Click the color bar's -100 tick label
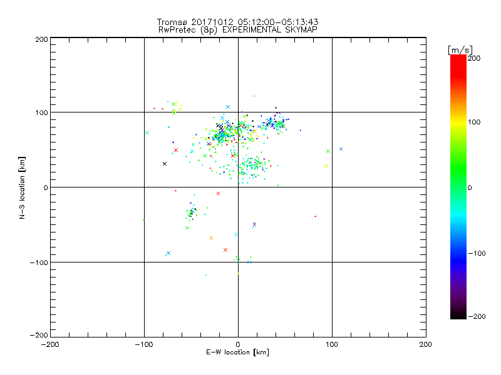Screen dimensions: 501x375 pos(477,253)
